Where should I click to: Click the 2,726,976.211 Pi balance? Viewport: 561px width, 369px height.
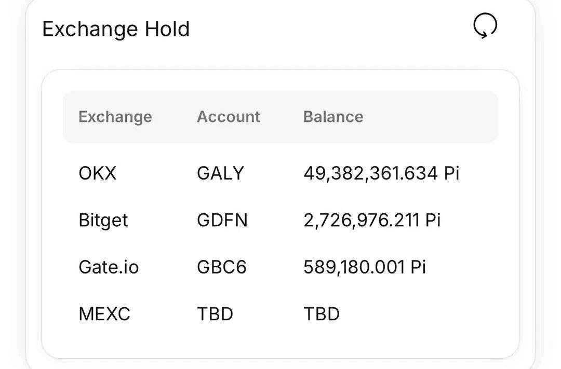372,220
